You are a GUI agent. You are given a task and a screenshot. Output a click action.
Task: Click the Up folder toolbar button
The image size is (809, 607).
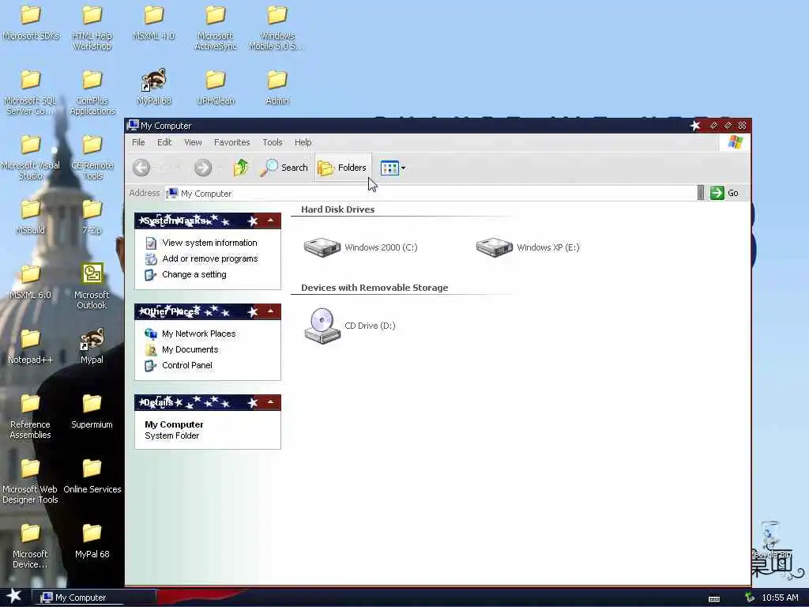pyautogui.click(x=240, y=168)
